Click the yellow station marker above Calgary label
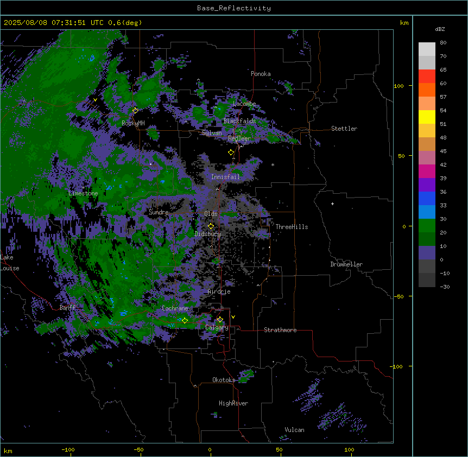The height and width of the screenshot is (457, 468). coord(220,320)
